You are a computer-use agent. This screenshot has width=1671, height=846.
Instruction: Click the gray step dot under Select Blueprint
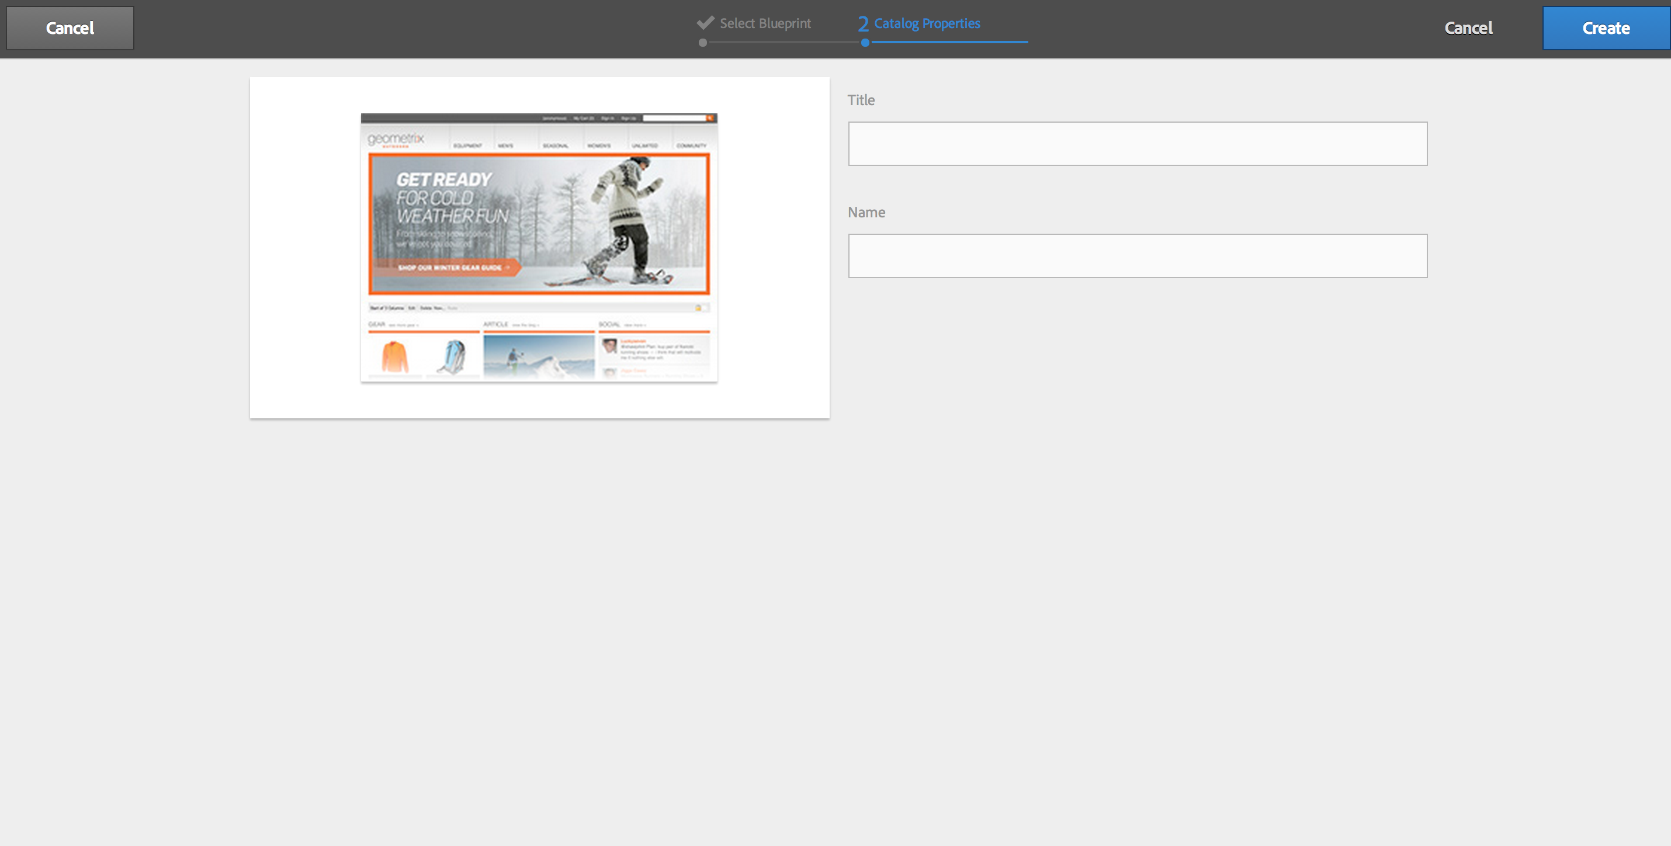coord(702,43)
